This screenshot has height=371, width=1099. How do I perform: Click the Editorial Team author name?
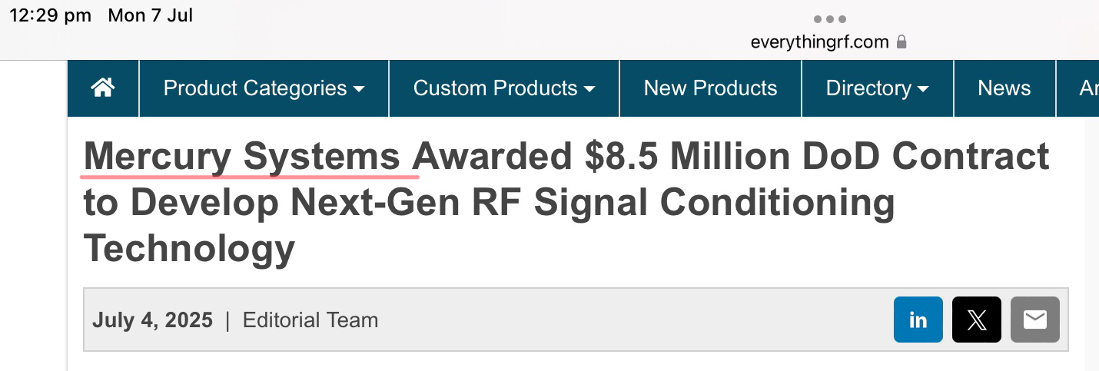click(310, 320)
